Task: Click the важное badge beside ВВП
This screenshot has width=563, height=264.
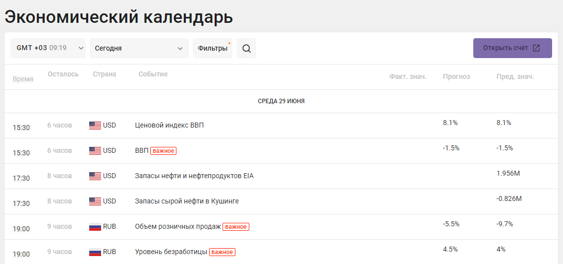Action: tap(164, 151)
